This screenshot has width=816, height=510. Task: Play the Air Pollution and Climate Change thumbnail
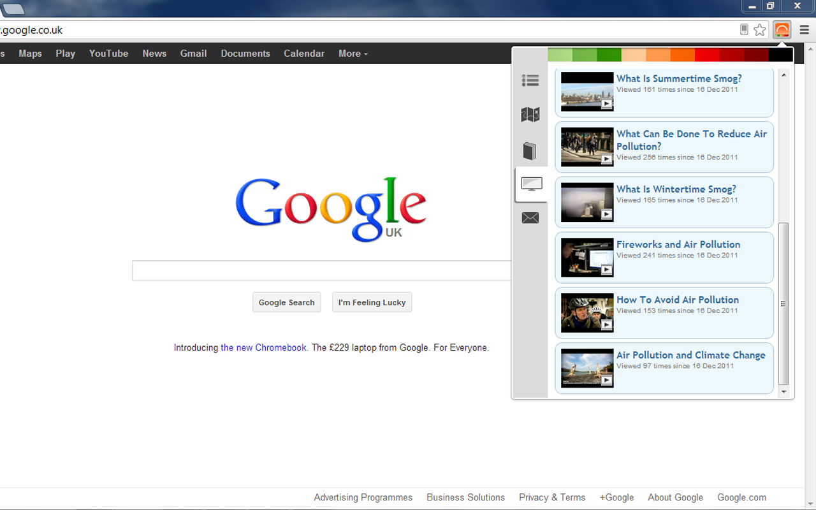click(587, 368)
